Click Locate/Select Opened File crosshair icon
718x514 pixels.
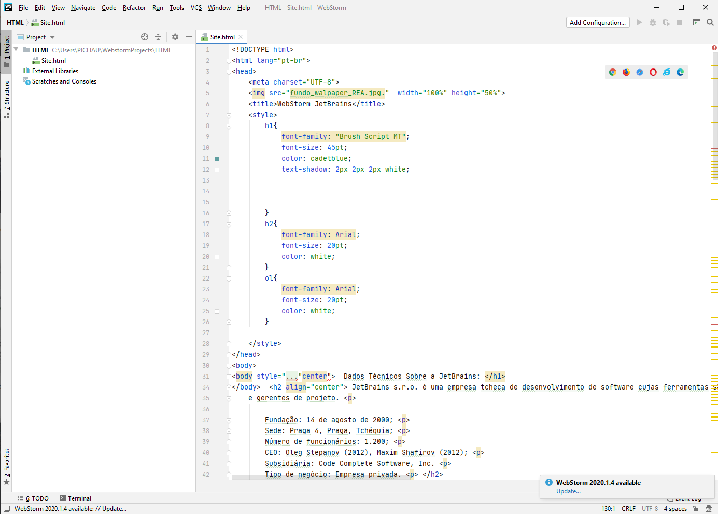pos(145,37)
